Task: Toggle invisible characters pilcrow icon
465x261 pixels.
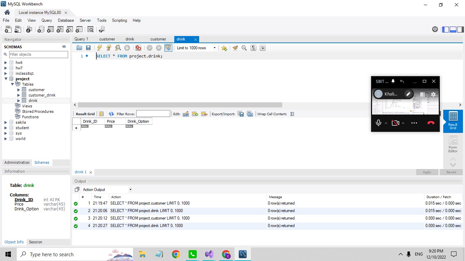Action: click(253, 48)
